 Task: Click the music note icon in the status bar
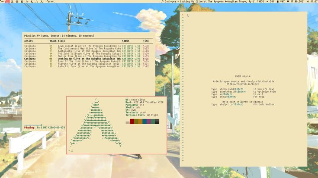pyautogui.click(x=162, y=1)
